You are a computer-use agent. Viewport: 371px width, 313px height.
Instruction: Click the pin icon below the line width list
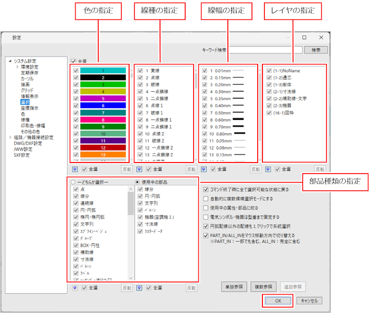[x=204, y=169]
